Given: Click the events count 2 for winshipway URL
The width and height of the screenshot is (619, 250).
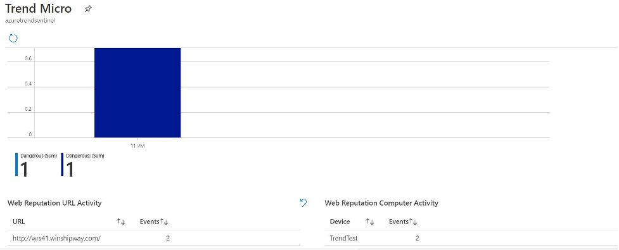Looking at the screenshot, I should coord(168,238).
